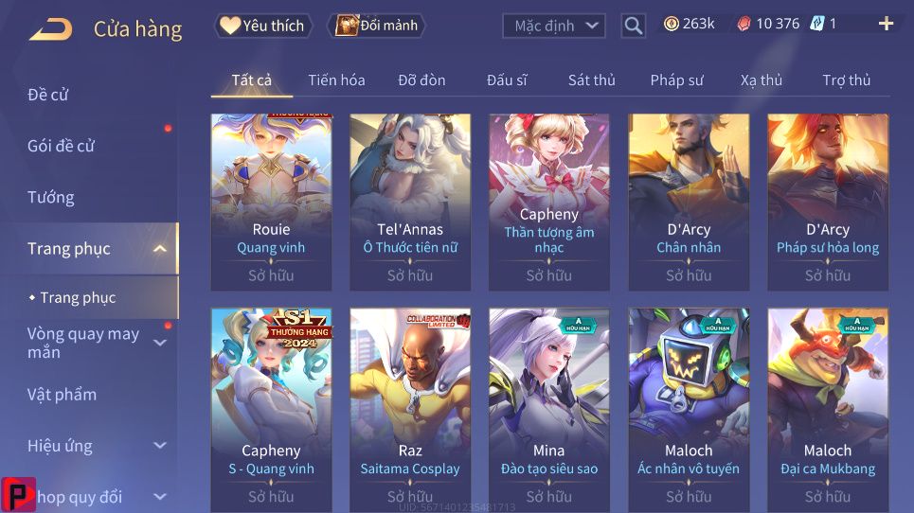
Task: Click the gift box icon in Đổi mảnh
Action: coord(347,26)
